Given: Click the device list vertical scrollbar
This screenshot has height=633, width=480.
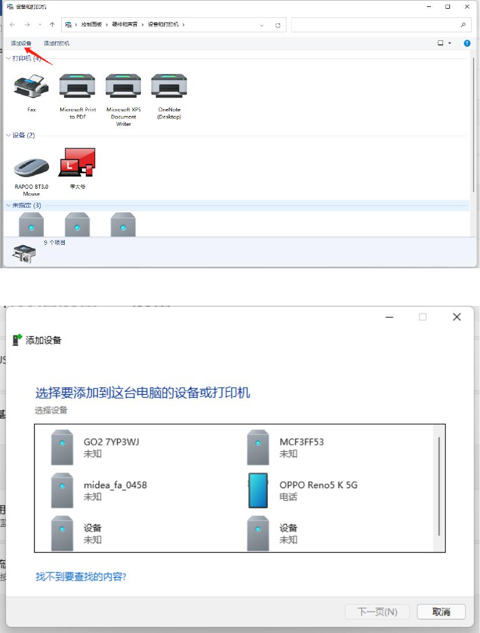Looking at the screenshot, I should coord(439,488).
